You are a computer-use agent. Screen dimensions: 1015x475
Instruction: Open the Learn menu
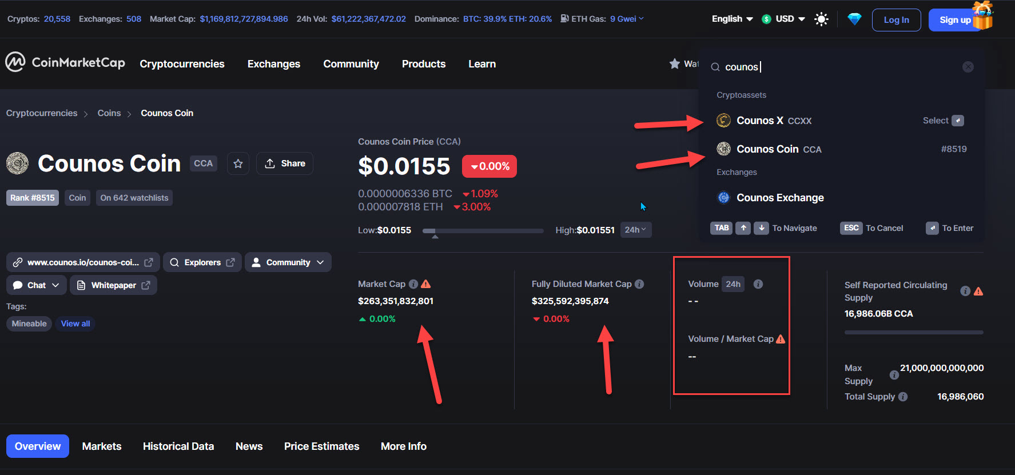(482, 64)
